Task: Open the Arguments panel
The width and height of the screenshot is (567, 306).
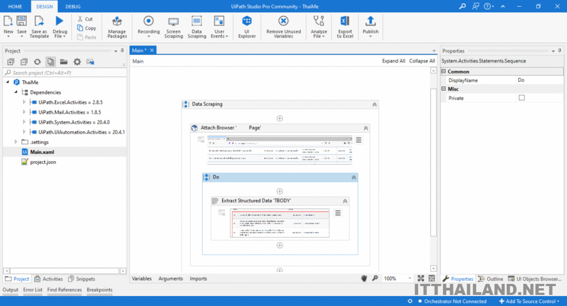Action: point(171,278)
